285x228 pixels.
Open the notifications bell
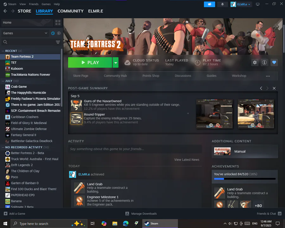(222, 4)
